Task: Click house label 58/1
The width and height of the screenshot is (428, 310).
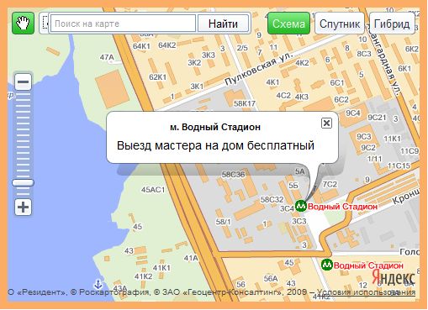Action: point(223,222)
